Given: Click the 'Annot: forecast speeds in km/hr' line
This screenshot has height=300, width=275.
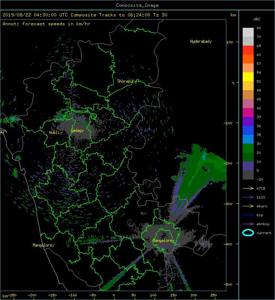Looking at the screenshot, I should click(x=47, y=24).
